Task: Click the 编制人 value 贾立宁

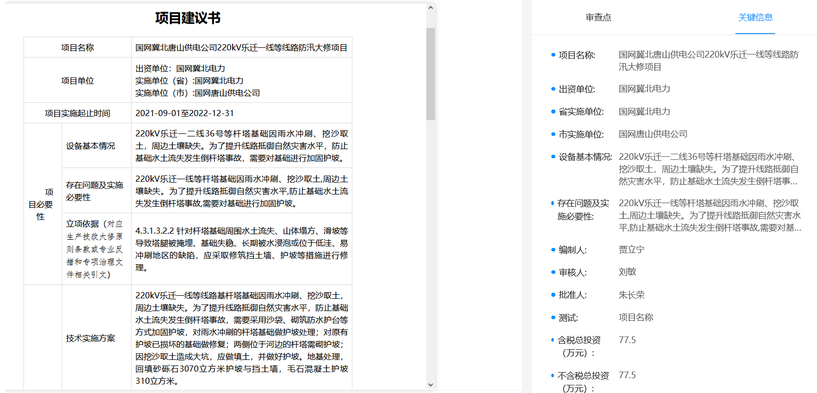Action: 631,250
